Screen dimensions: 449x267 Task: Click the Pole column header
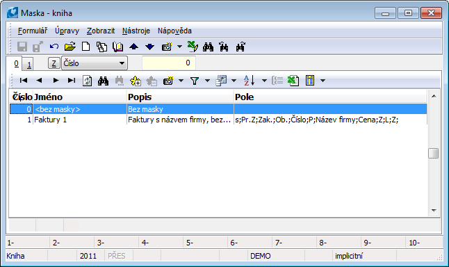[x=330, y=97]
